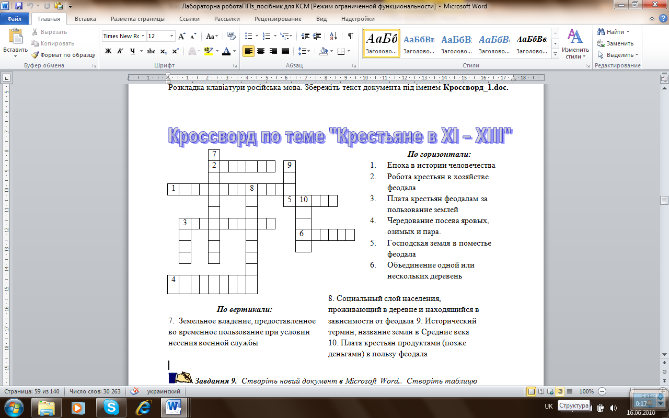
Task: Click the tab selector box left of the ruler
Action: tap(6, 78)
